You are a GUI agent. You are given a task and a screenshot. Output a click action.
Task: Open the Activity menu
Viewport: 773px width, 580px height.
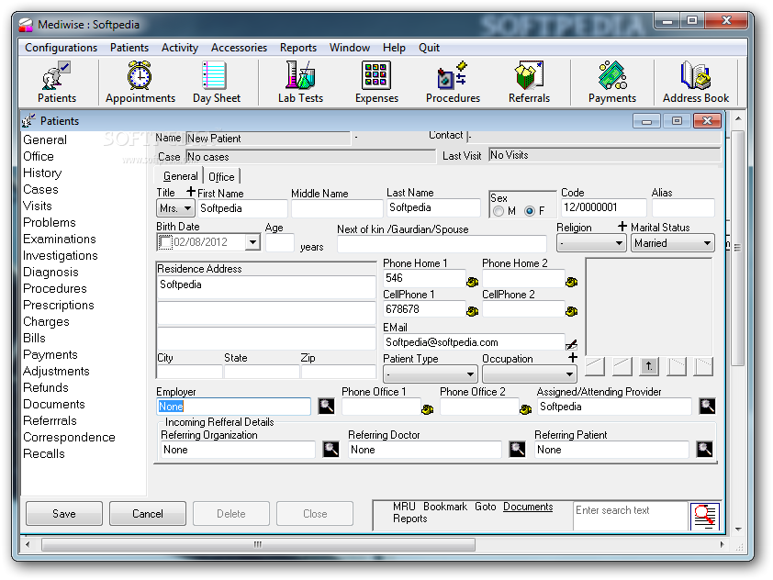pos(179,48)
